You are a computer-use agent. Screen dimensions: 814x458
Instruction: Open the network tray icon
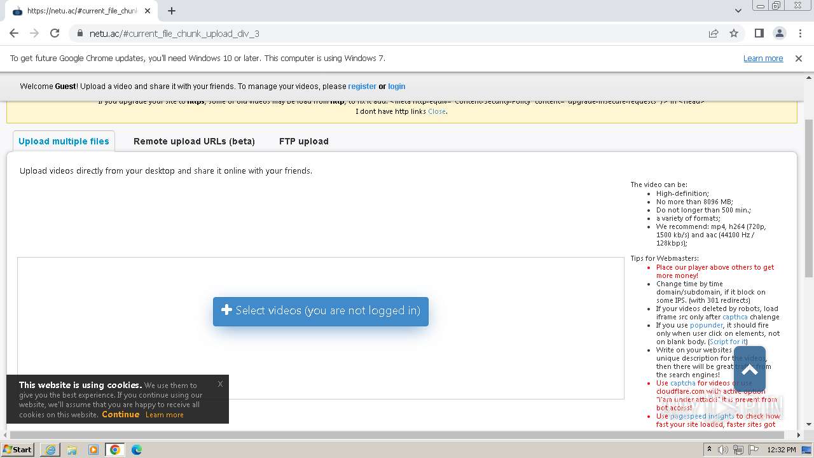[x=738, y=450]
